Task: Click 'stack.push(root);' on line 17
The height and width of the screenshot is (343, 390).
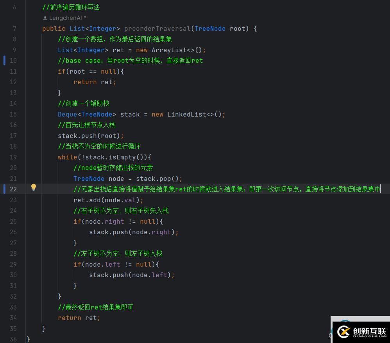Action: pyautogui.click(x=91, y=136)
